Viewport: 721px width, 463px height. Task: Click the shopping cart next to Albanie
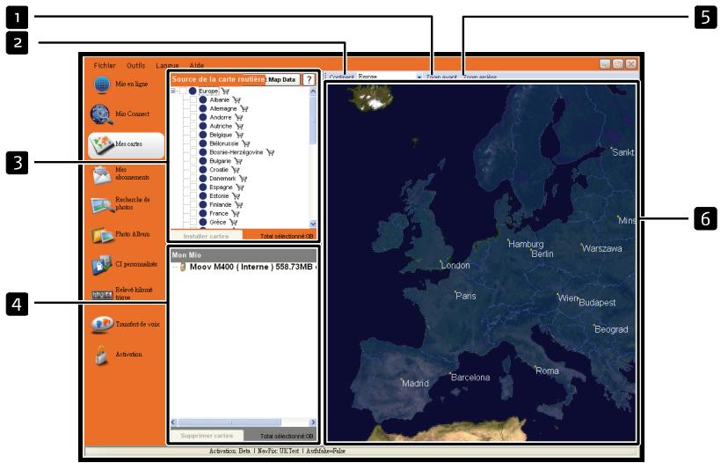point(236,99)
